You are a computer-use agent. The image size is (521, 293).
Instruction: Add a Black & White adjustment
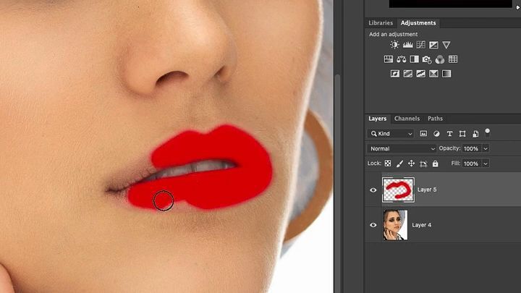pyautogui.click(x=415, y=59)
